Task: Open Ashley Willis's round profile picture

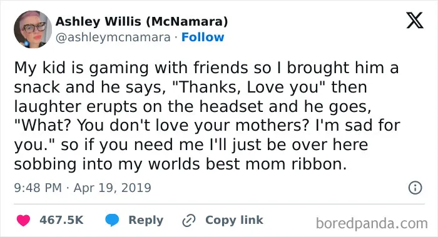Action: click(33, 29)
